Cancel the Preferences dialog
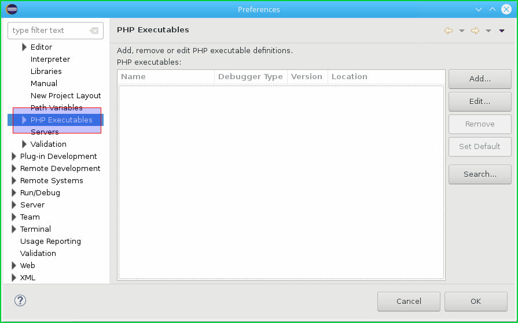 coord(409,302)
